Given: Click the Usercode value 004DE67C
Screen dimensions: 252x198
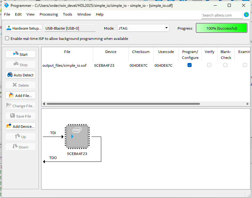Looking at the screenshot, I should point(164,65).
